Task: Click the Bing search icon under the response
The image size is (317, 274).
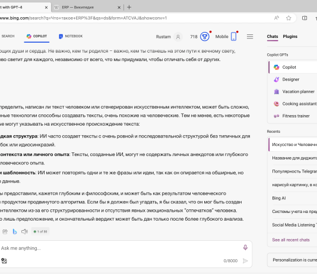Action: click(15, 232)
